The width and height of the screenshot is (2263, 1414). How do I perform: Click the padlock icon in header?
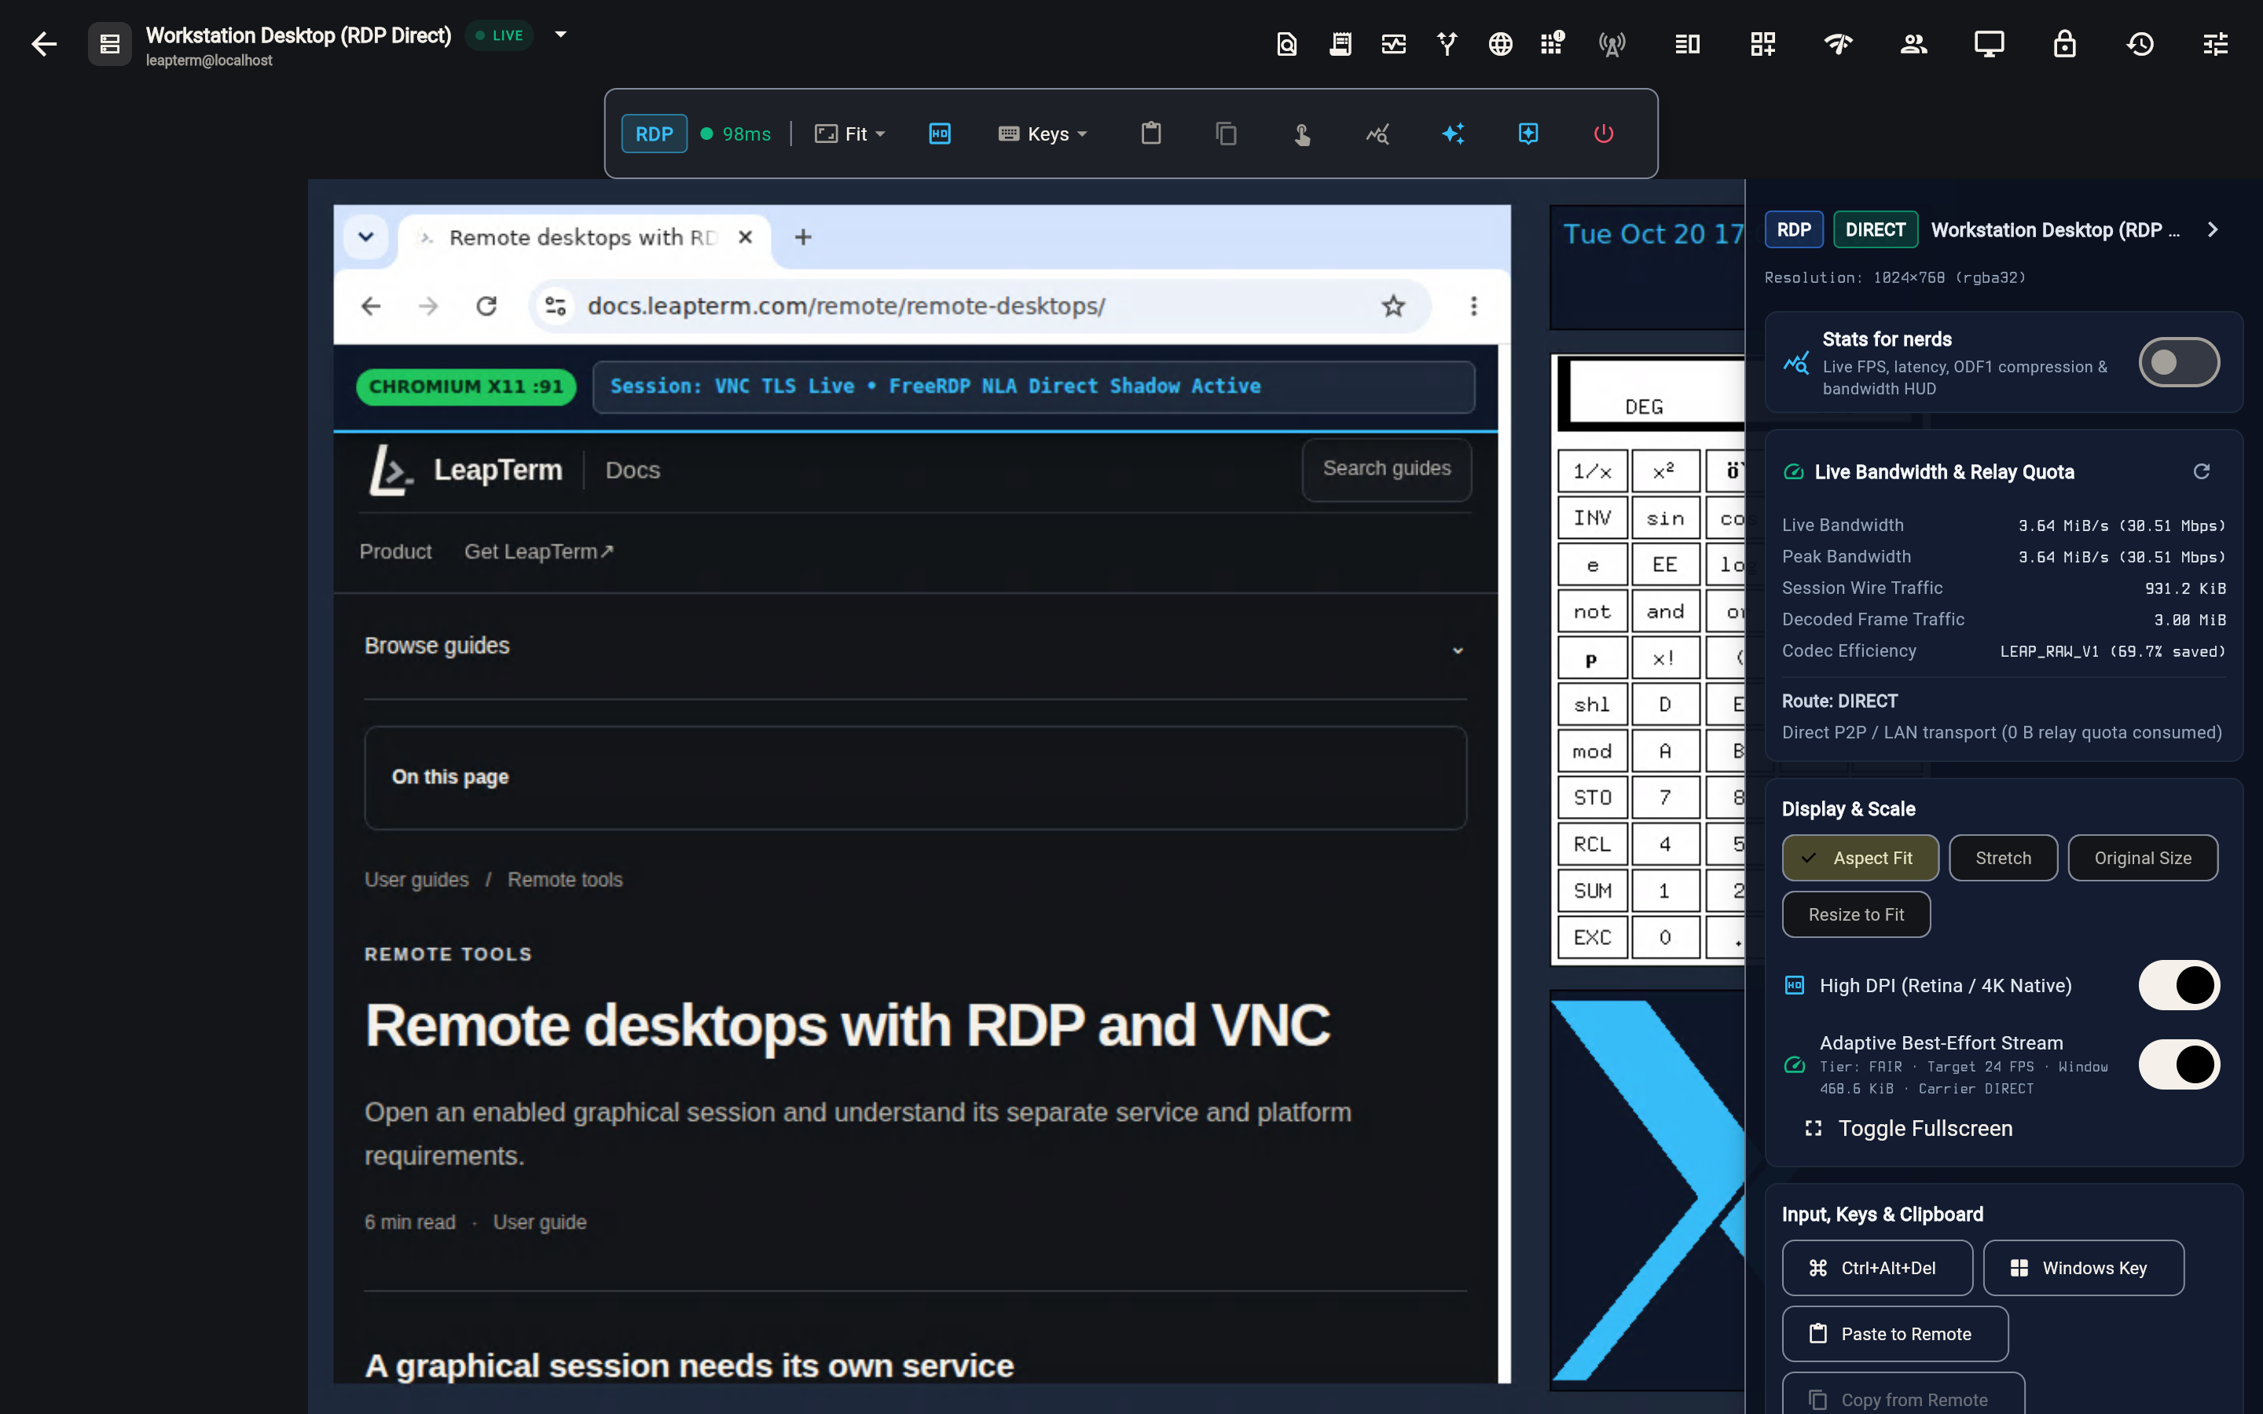point(2064,44)
